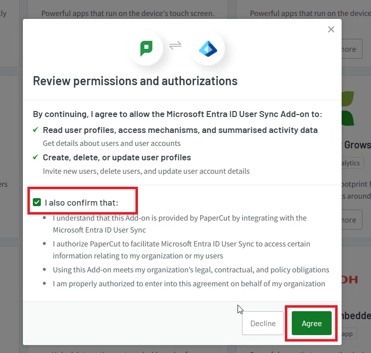Image resolution: width=371 pixels, height=353 pixels.
Task: Click the partly hidden 'more' button at upper right in background
Action: coord(352,49)
